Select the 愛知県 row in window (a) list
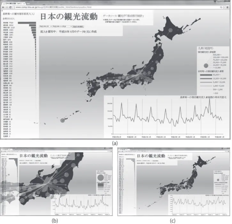 coord(19,25)
